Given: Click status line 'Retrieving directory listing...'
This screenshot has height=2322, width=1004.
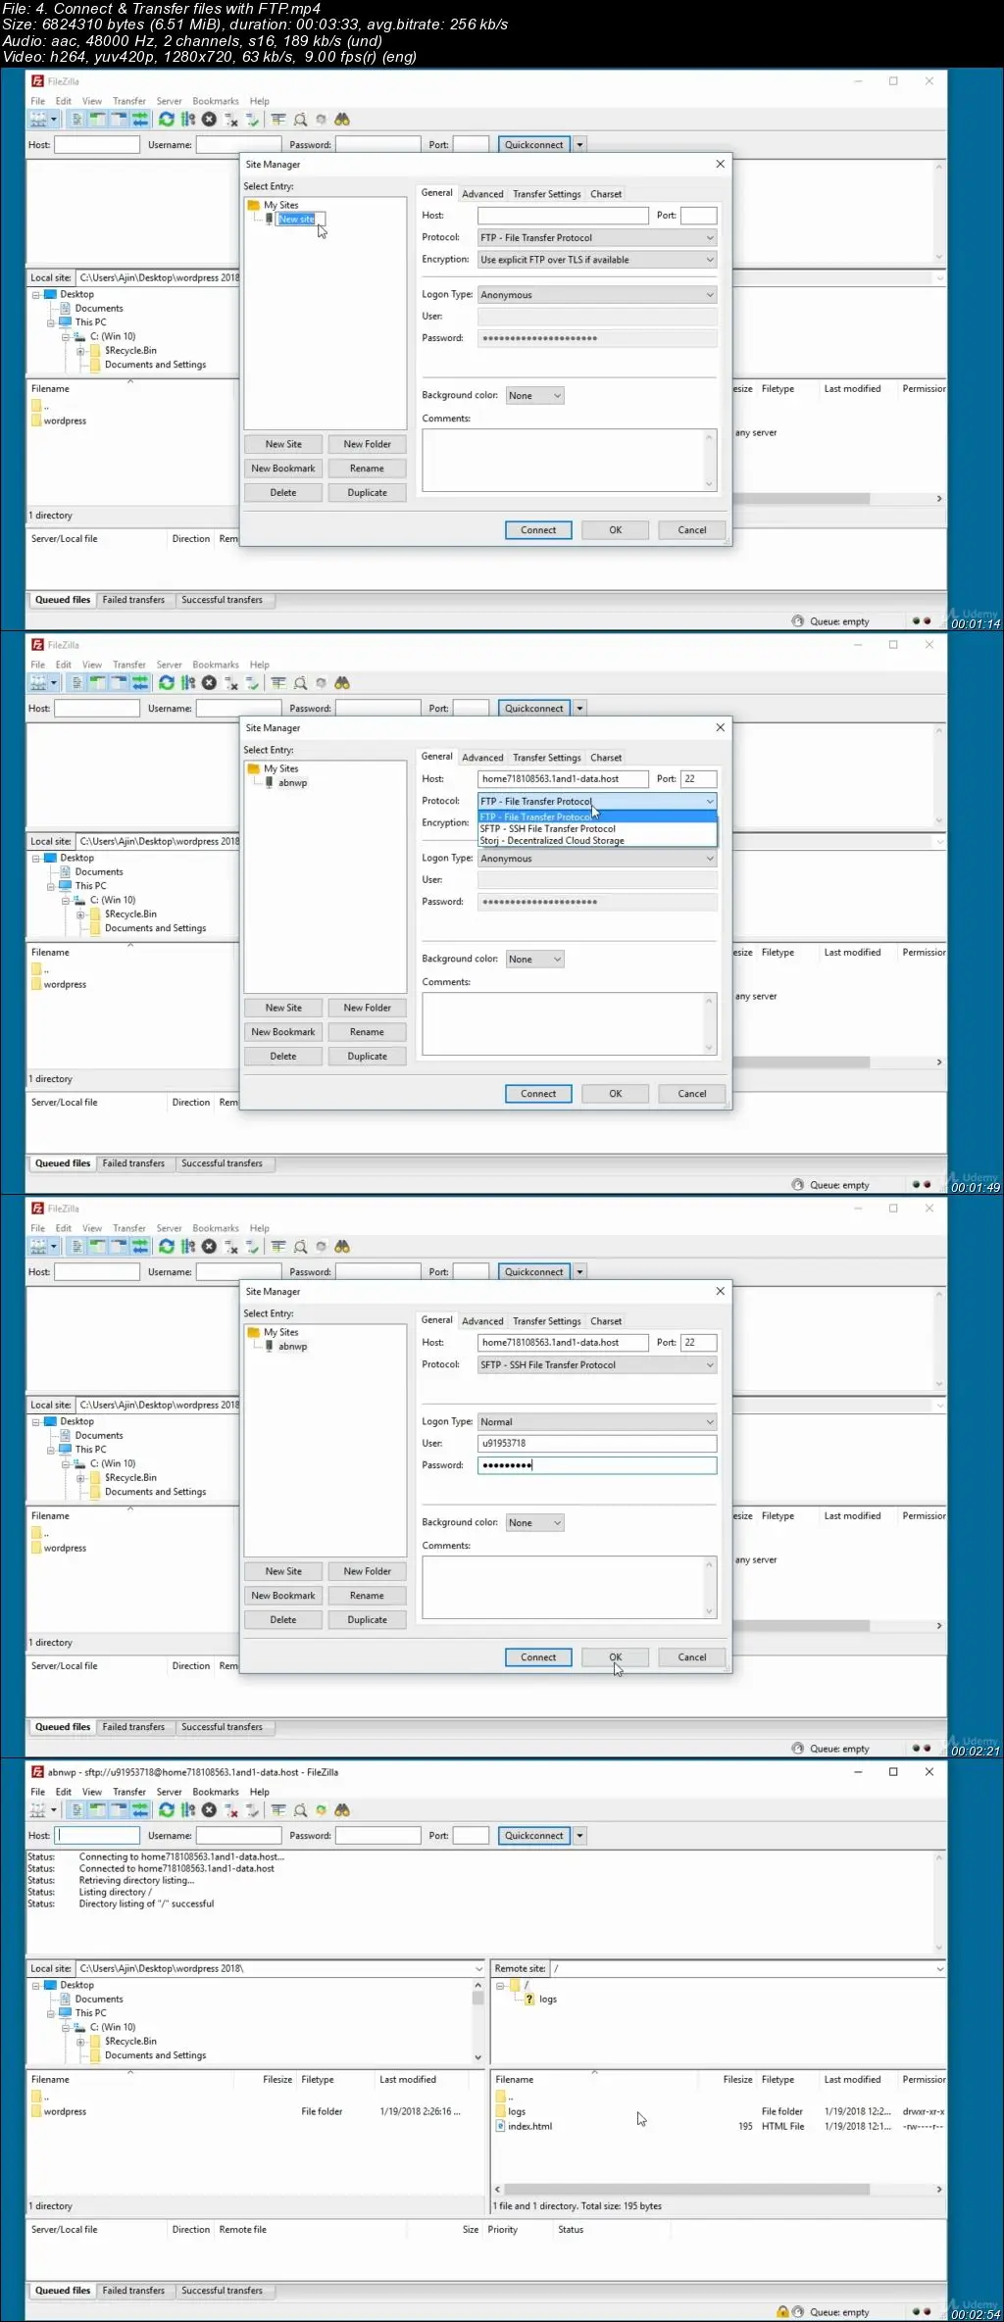Looking at the screenshot, I should [x=136, y=1880].
